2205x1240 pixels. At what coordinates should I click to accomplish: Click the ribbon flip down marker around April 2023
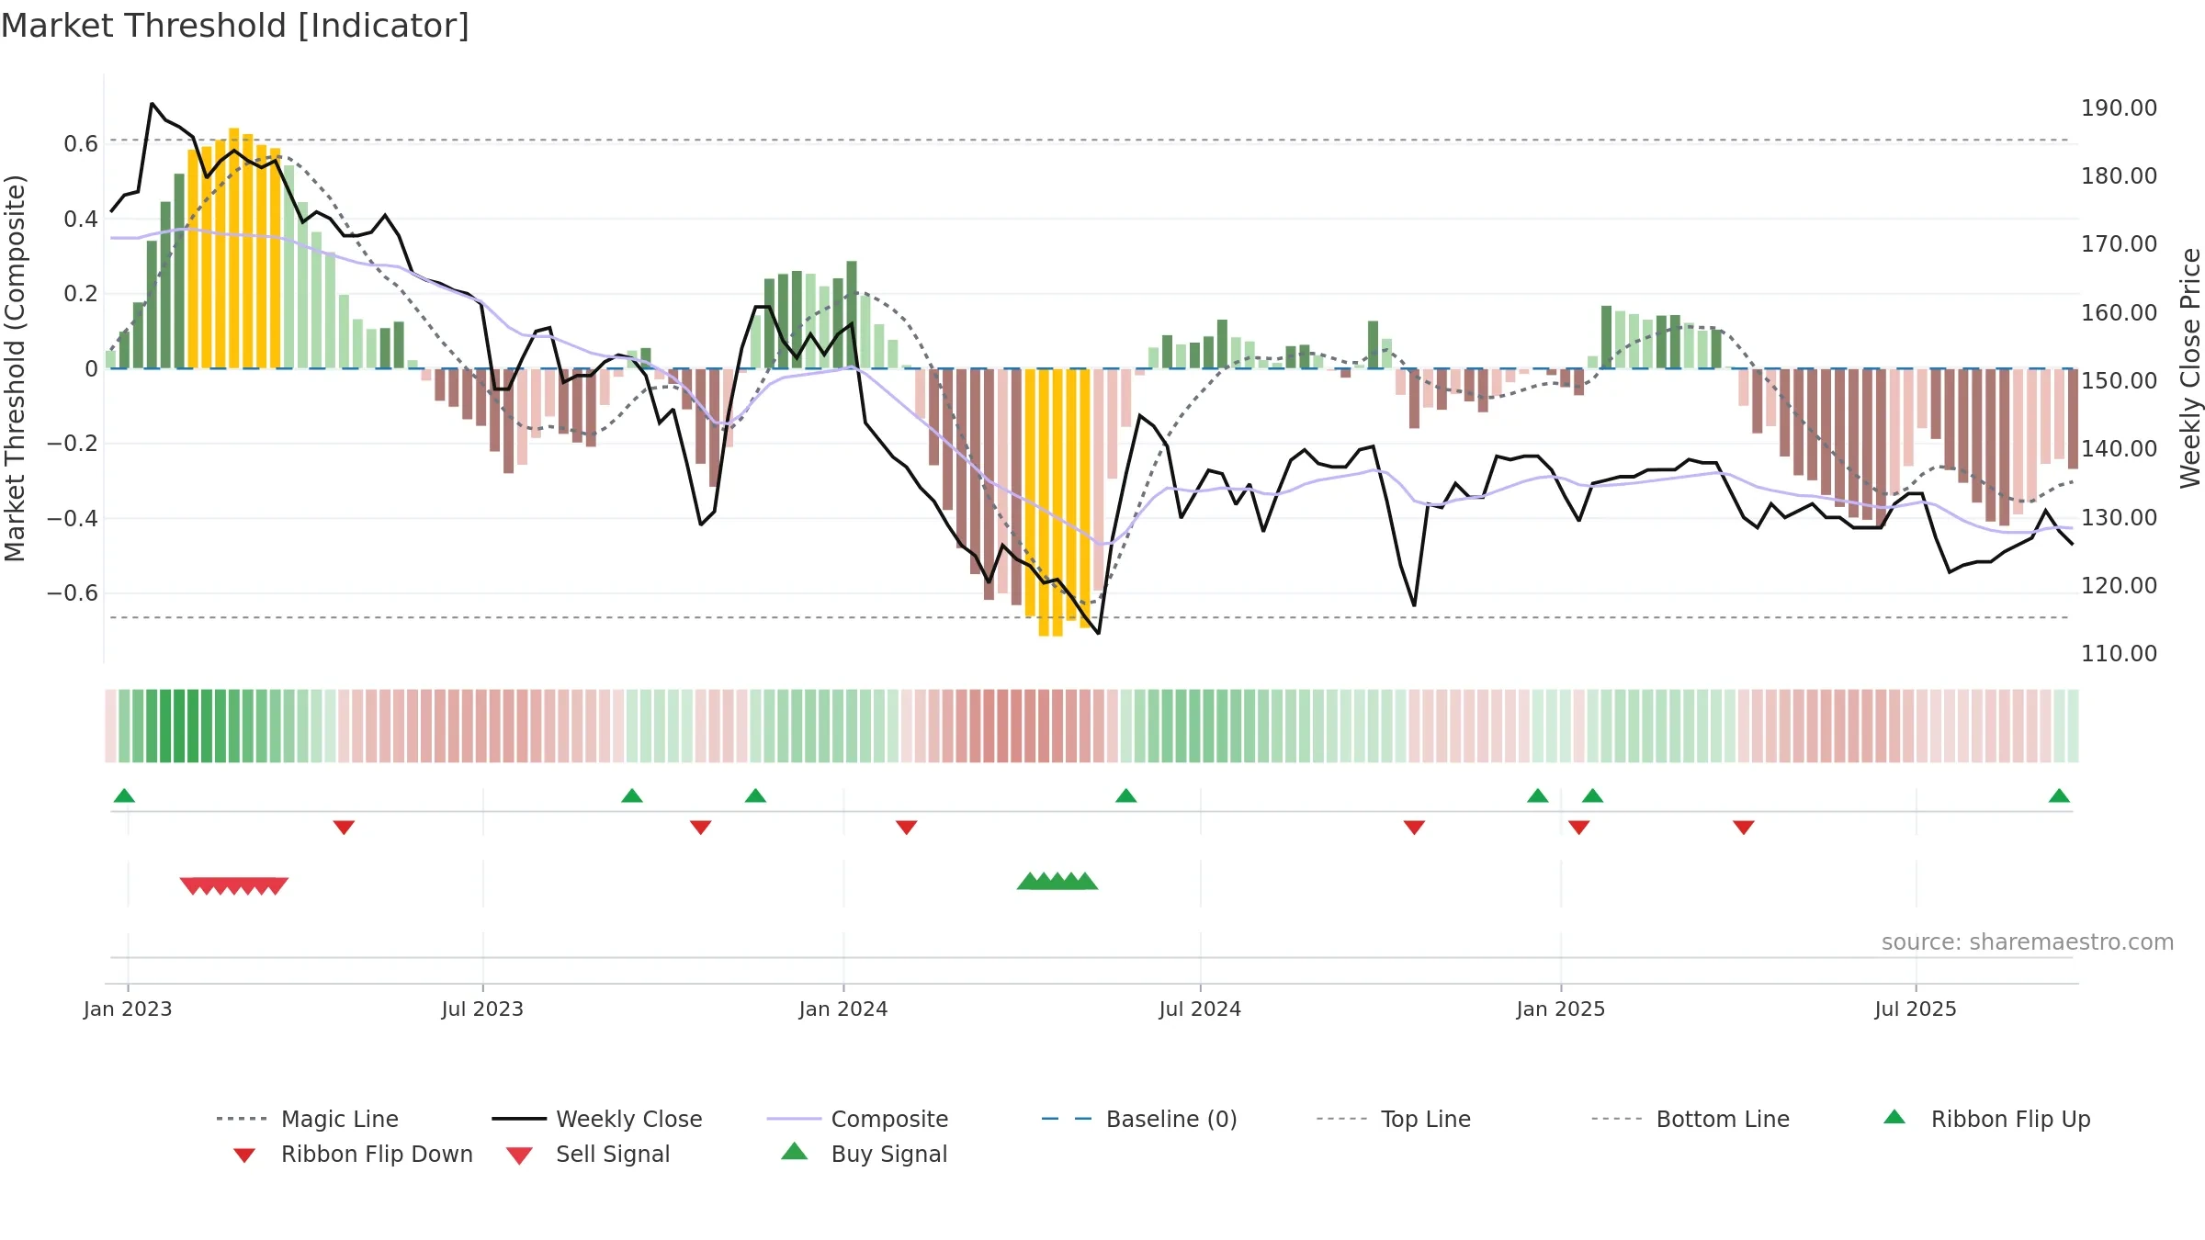point(344,828)
